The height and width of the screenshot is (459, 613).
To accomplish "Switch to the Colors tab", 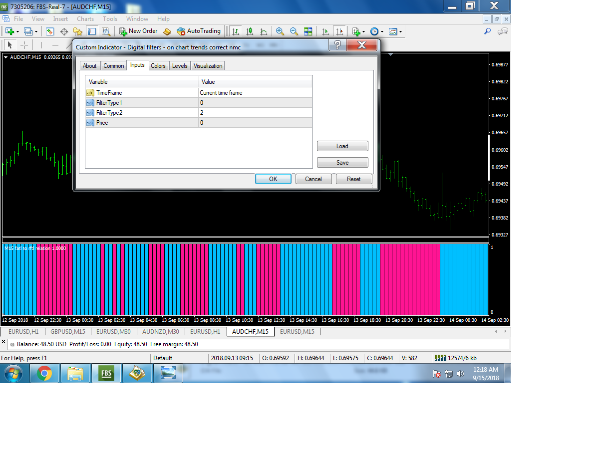I will (158, 66).
